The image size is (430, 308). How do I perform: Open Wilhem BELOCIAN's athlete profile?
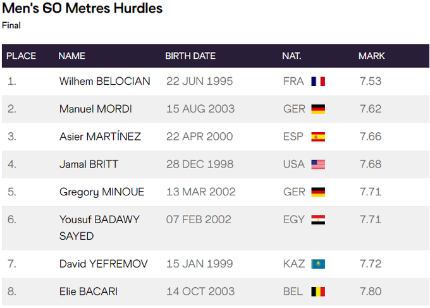tap(104, 82)
